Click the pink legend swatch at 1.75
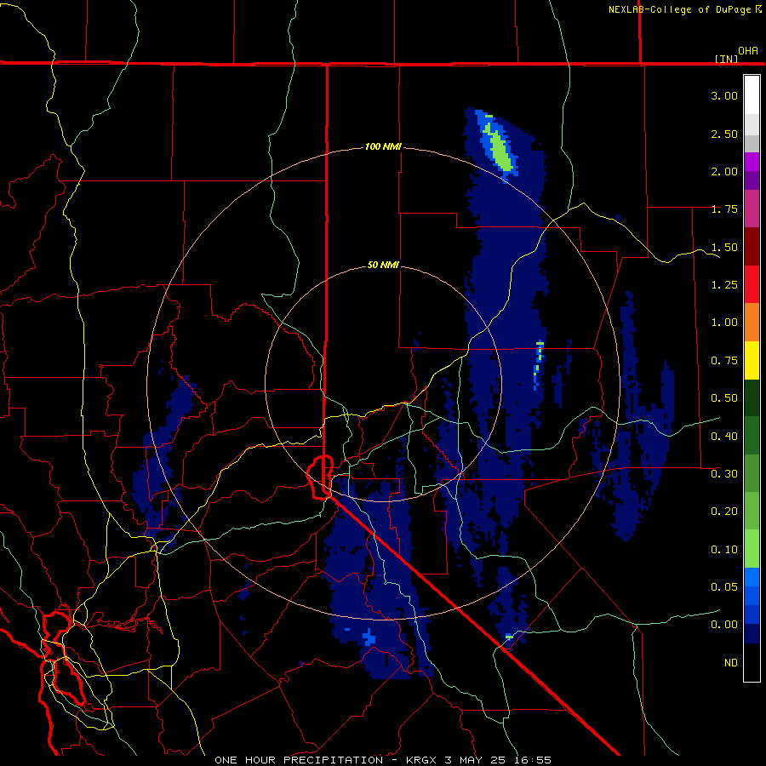 (752, 209)
